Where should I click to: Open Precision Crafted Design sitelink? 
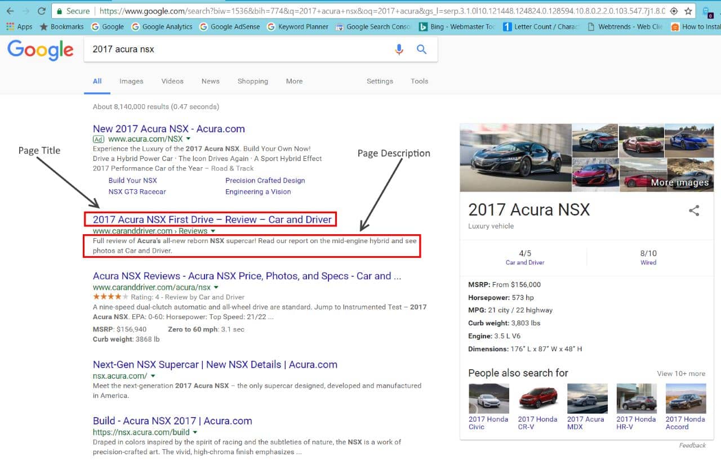coord(265,180)
